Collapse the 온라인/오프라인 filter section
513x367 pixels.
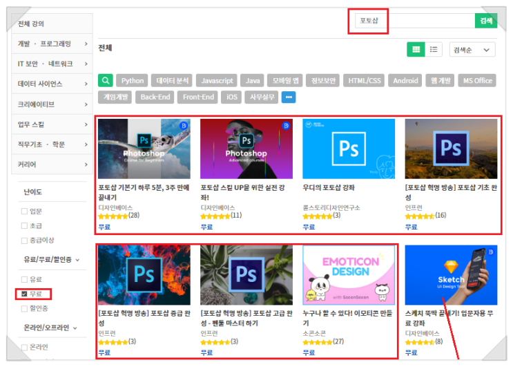(50, 328)
